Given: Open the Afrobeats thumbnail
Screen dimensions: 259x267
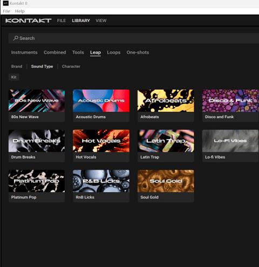Looking at the screenshot, I should pyautogui.click(x=166, y=101).
